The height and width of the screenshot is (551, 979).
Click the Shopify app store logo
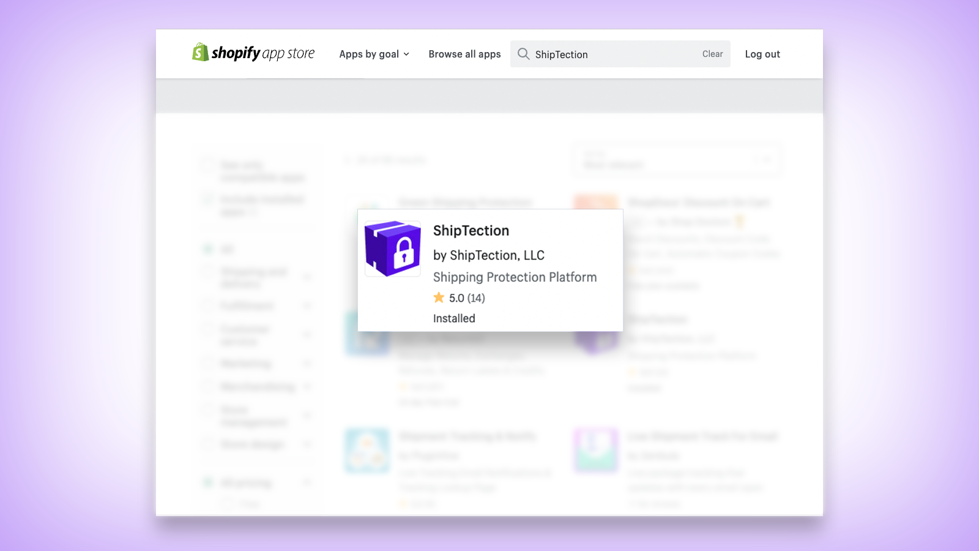(x=253, y=53)
